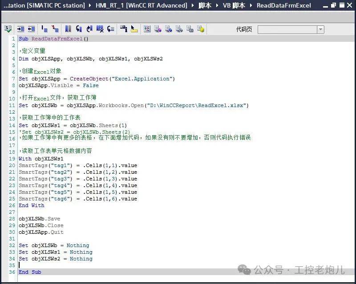
Task: Comment out the selected lines
Action: tap(44, 29)
